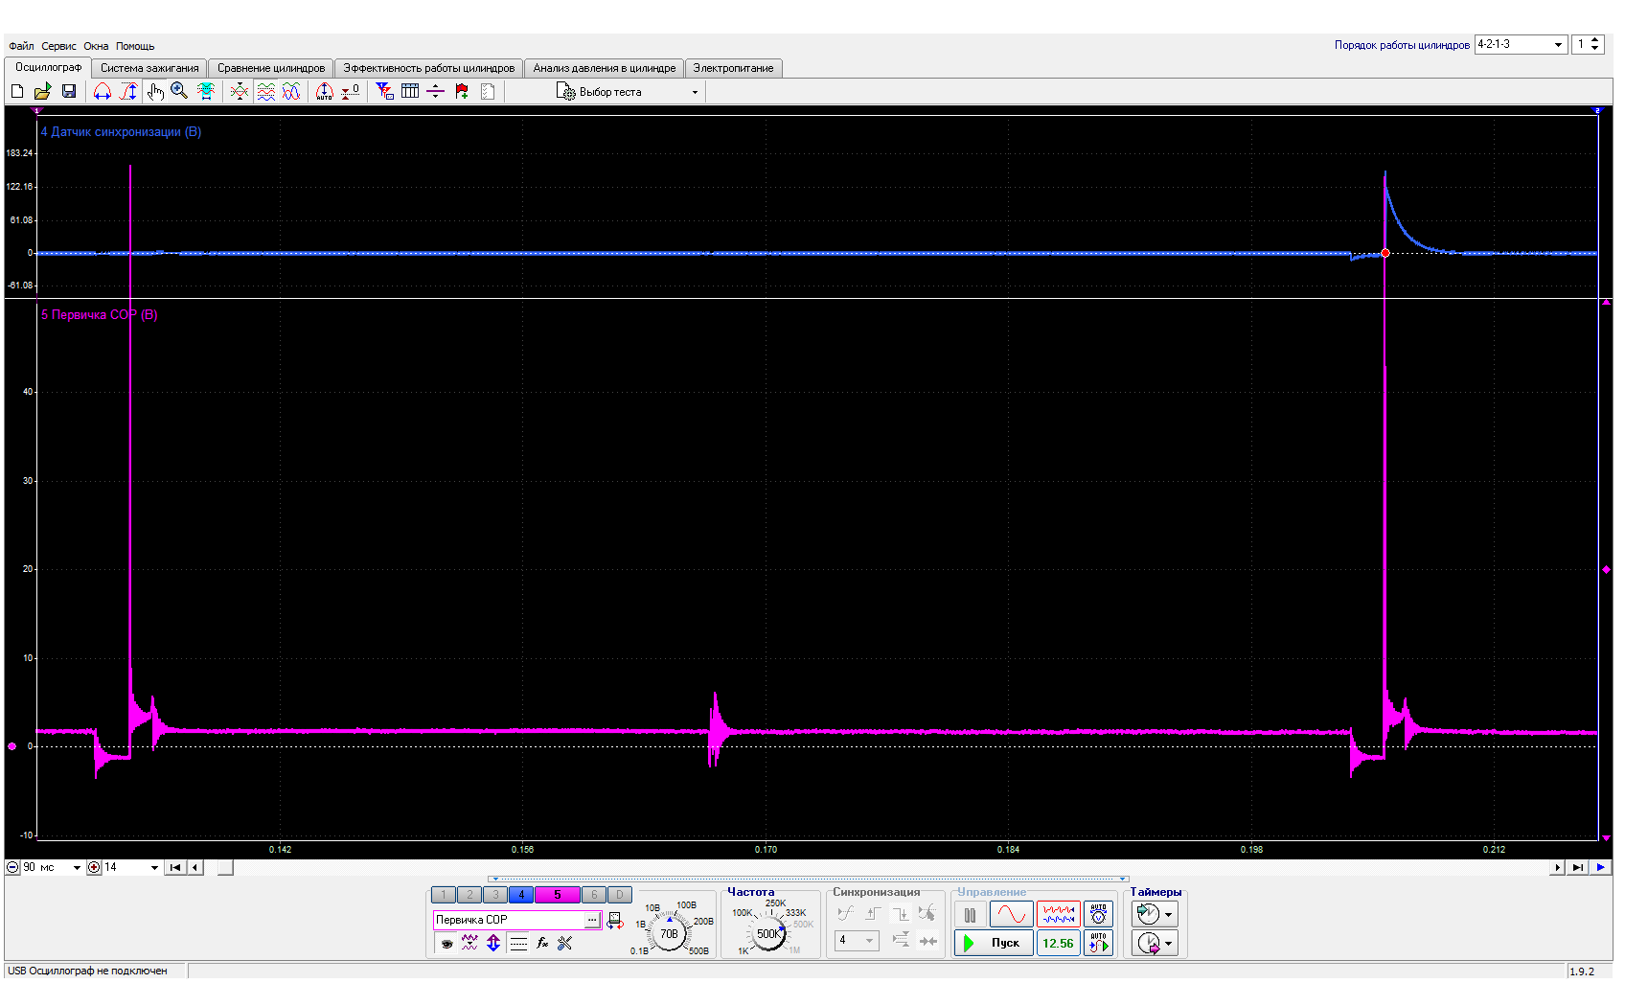Click Первичка COP channel name field
Image resolution: width=1625 pixels, height=983 pixels.
point(509,921)
